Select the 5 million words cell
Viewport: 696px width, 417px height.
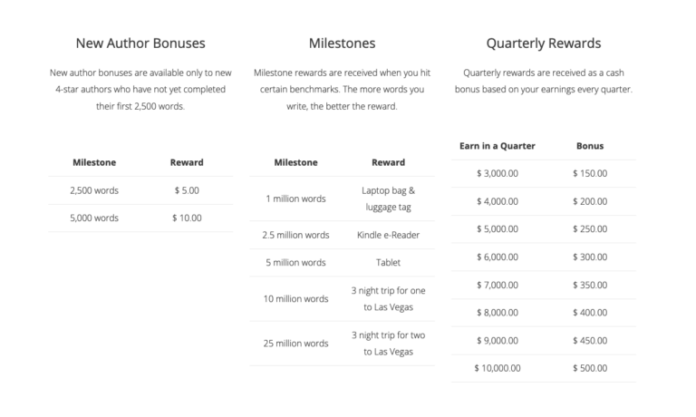pos(295,262)
